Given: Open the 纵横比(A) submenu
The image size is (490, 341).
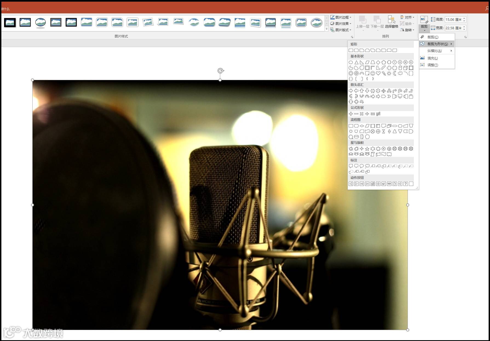Looking at the screenshot, I should [437, 51].
